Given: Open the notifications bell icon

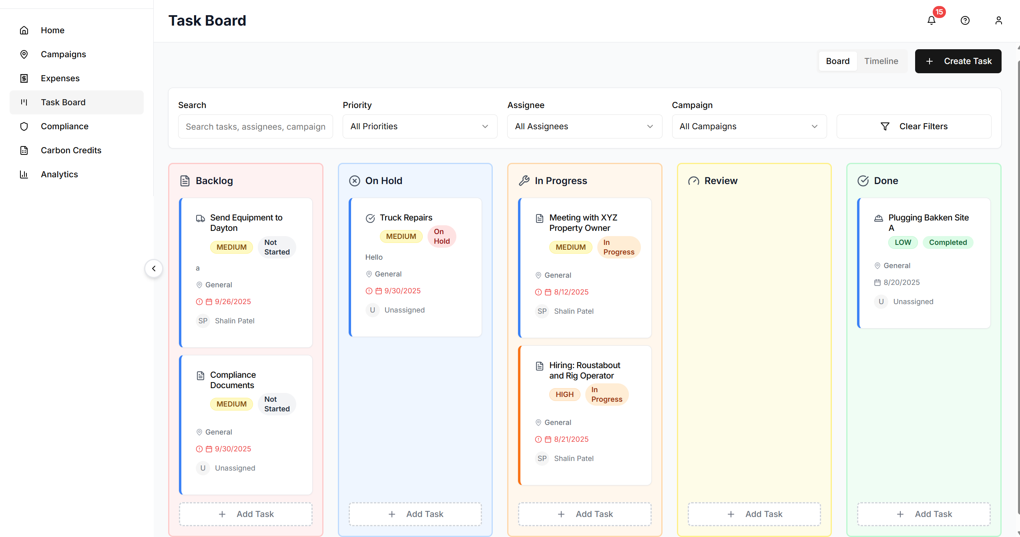Looking at the screenshot, I should coord(932,20).
